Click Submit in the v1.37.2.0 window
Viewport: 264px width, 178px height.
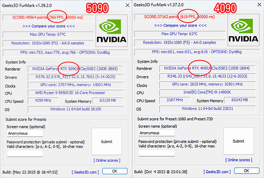[x=239, y=141]
